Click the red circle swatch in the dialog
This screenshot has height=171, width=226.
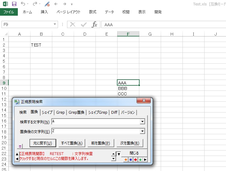[135, 160]
